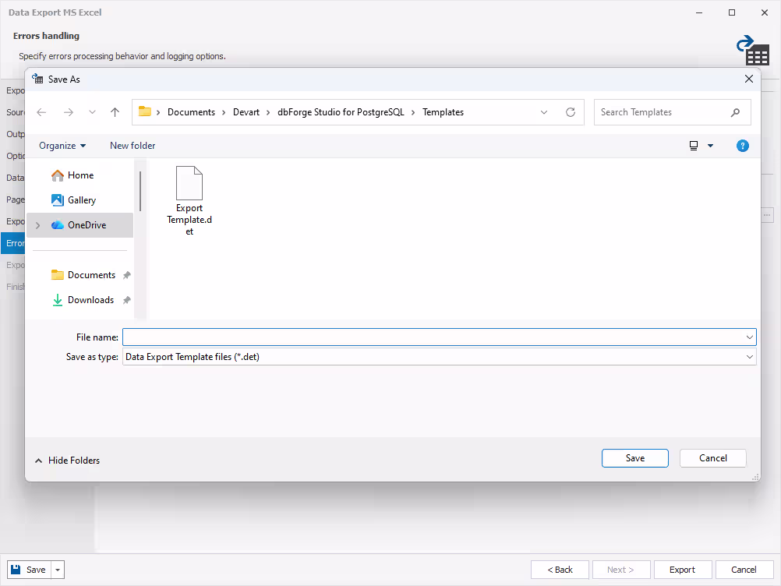This screenshot has width=781, height=586.
Task: Create a New folder
Action: coord(133,146)
